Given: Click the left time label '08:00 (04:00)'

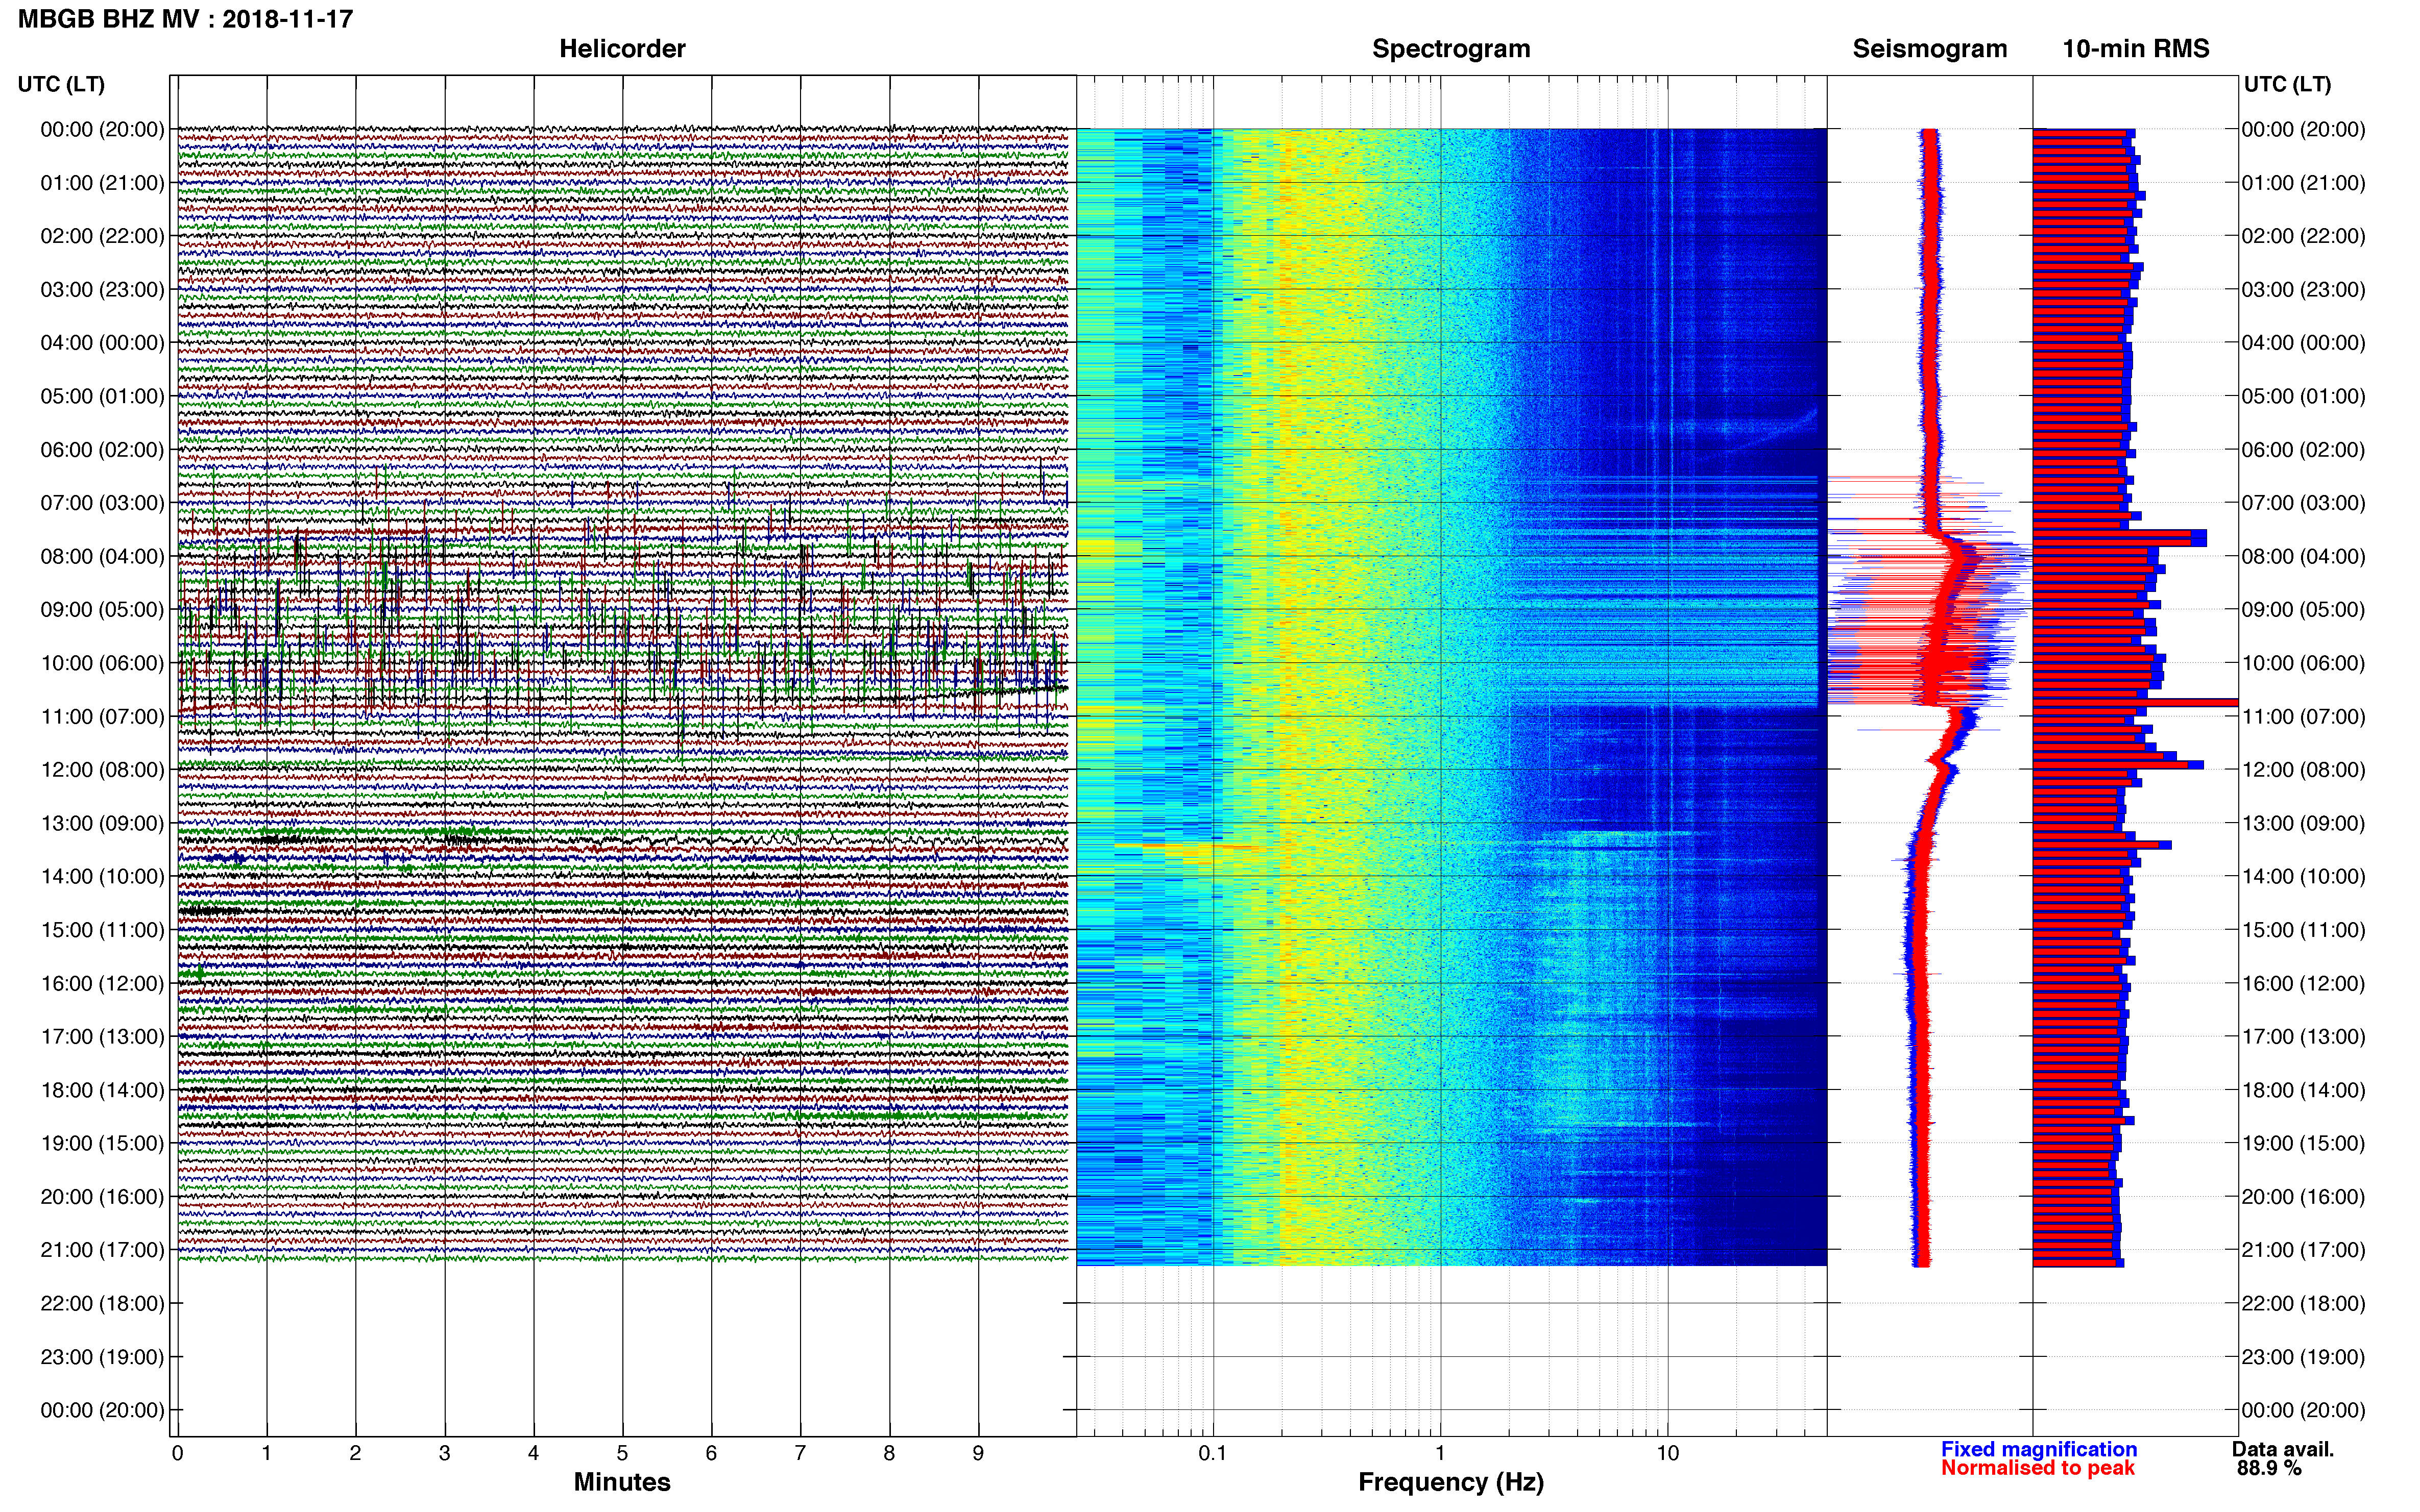Looking at the screenshot, I should pos(102,556).
